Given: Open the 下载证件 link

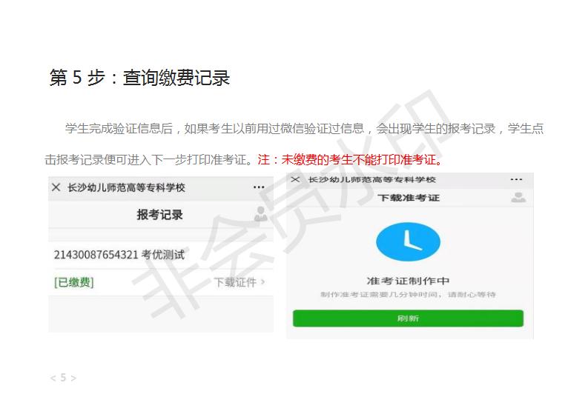Looking at the screenshot, I should pyautogui.click(x=235, y=282).
